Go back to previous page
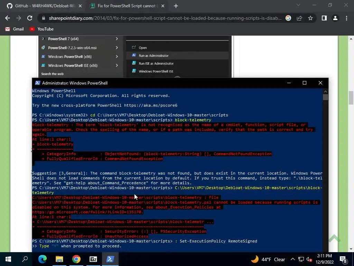 [x=8, y=18]
